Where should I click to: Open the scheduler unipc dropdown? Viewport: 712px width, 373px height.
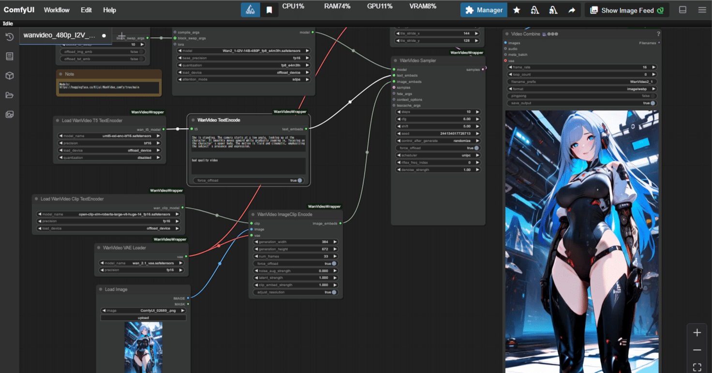[438, 155]
